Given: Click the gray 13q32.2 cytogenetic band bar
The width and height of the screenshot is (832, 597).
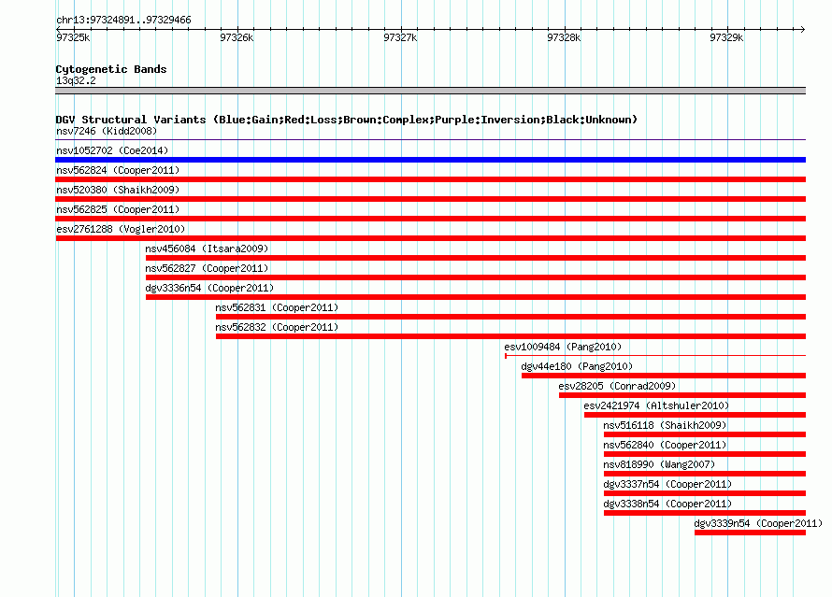Looking at the screenshot, I should (430, 91).
